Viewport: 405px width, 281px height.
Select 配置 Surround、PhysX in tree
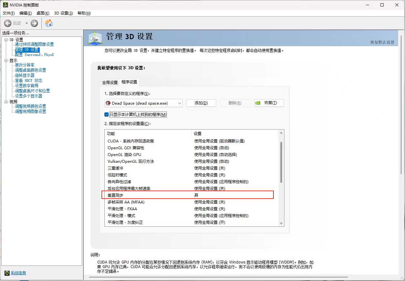point(34,55)
